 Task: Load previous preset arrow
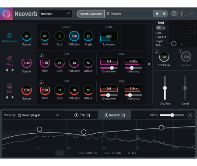point(157,14)
